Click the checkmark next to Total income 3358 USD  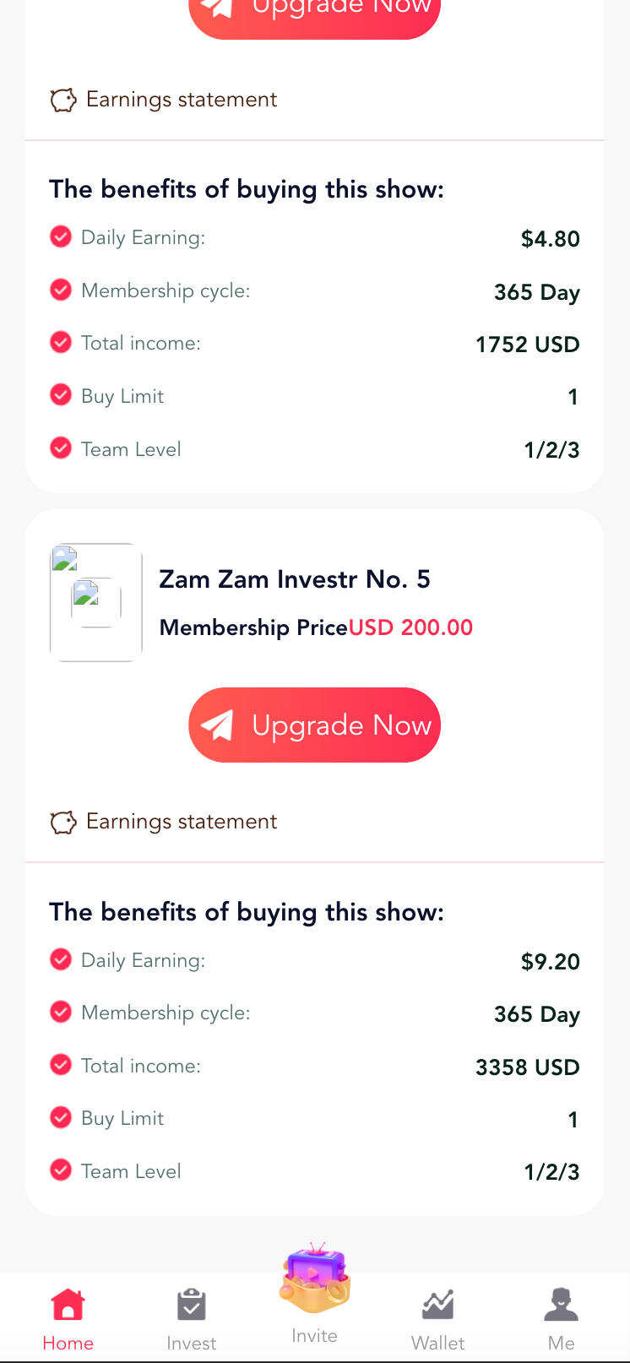pyautogui.click(x=60, y=1065)
